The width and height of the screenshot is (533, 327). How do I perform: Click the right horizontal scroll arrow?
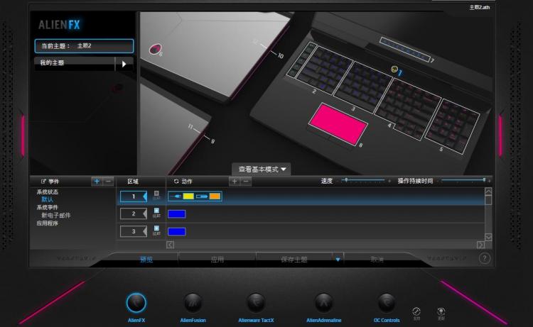(x=480, y=245)
